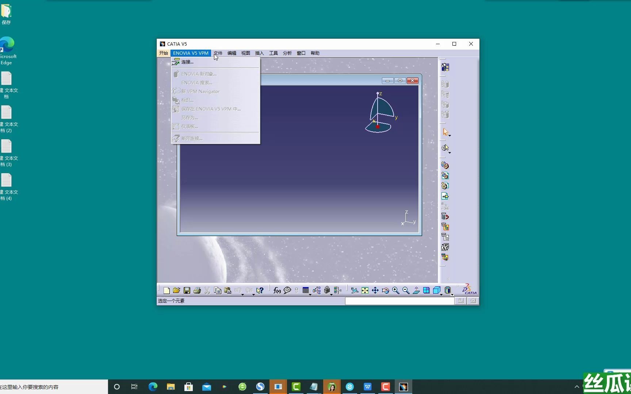This screenshot has width=631, height=394.
Task: Expand hidden right toolbar chevron
Action: tap(448, 279)
